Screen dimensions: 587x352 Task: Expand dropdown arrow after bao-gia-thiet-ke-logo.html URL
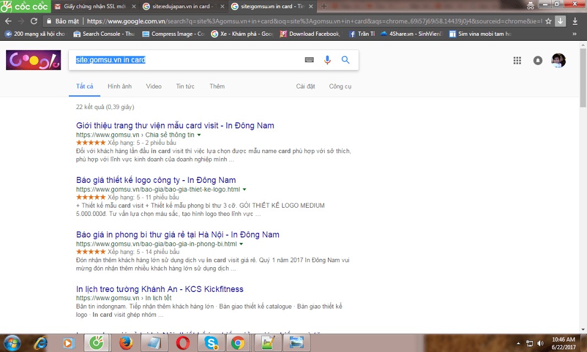click(x=245, y=189)
